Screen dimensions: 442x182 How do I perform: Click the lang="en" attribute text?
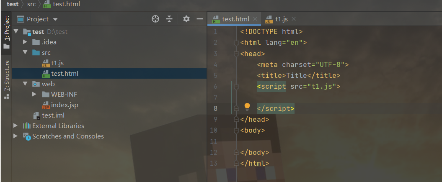click(284, 43)
